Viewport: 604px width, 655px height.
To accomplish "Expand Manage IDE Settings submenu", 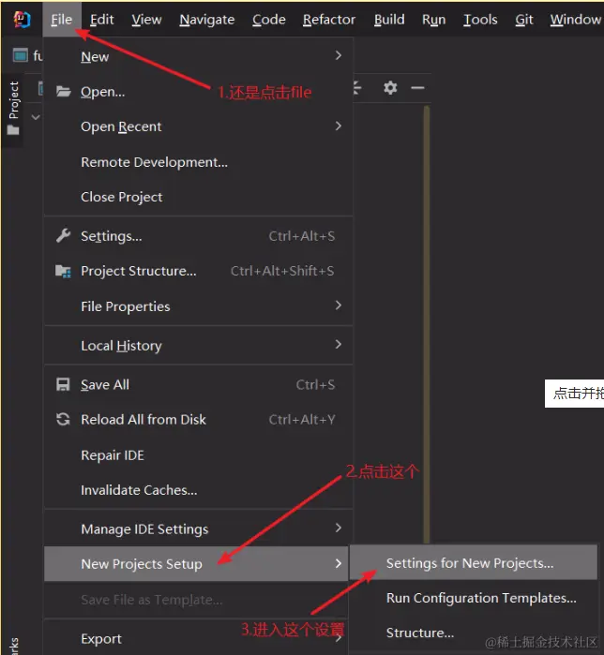I will click(x=199, y=528).
